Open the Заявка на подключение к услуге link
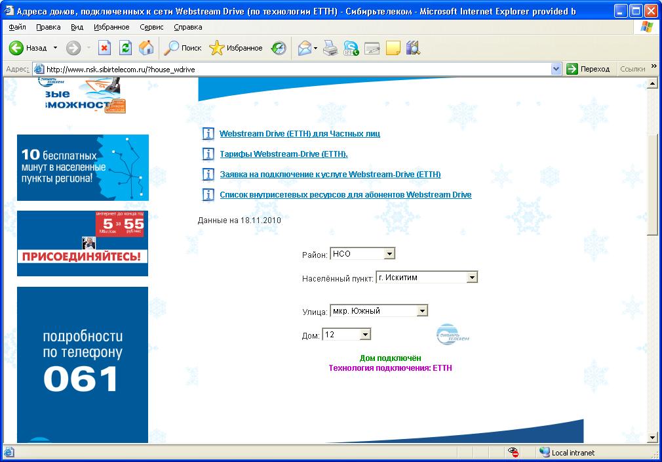 tap(330, 174)
